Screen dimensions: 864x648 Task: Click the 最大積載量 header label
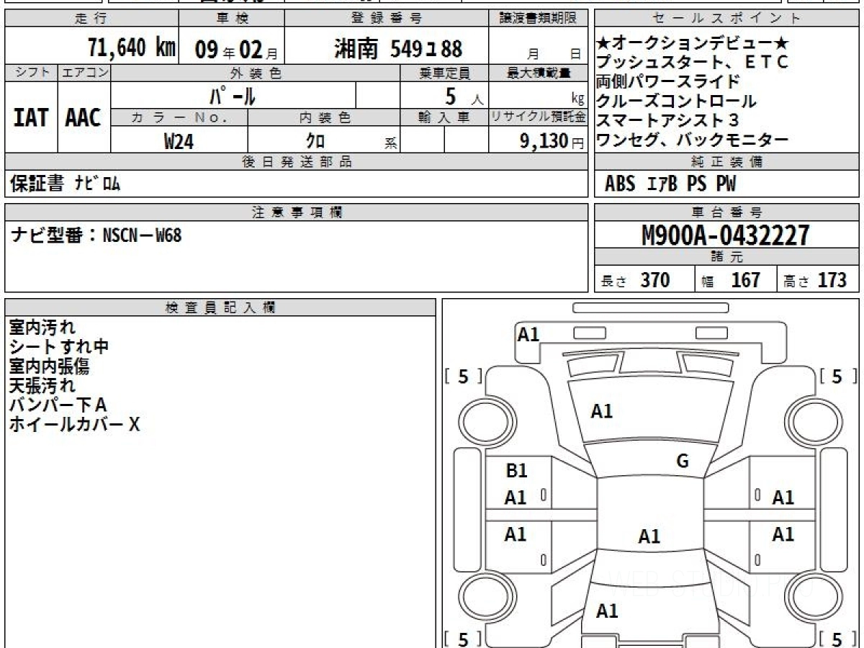tap(539, 73)
